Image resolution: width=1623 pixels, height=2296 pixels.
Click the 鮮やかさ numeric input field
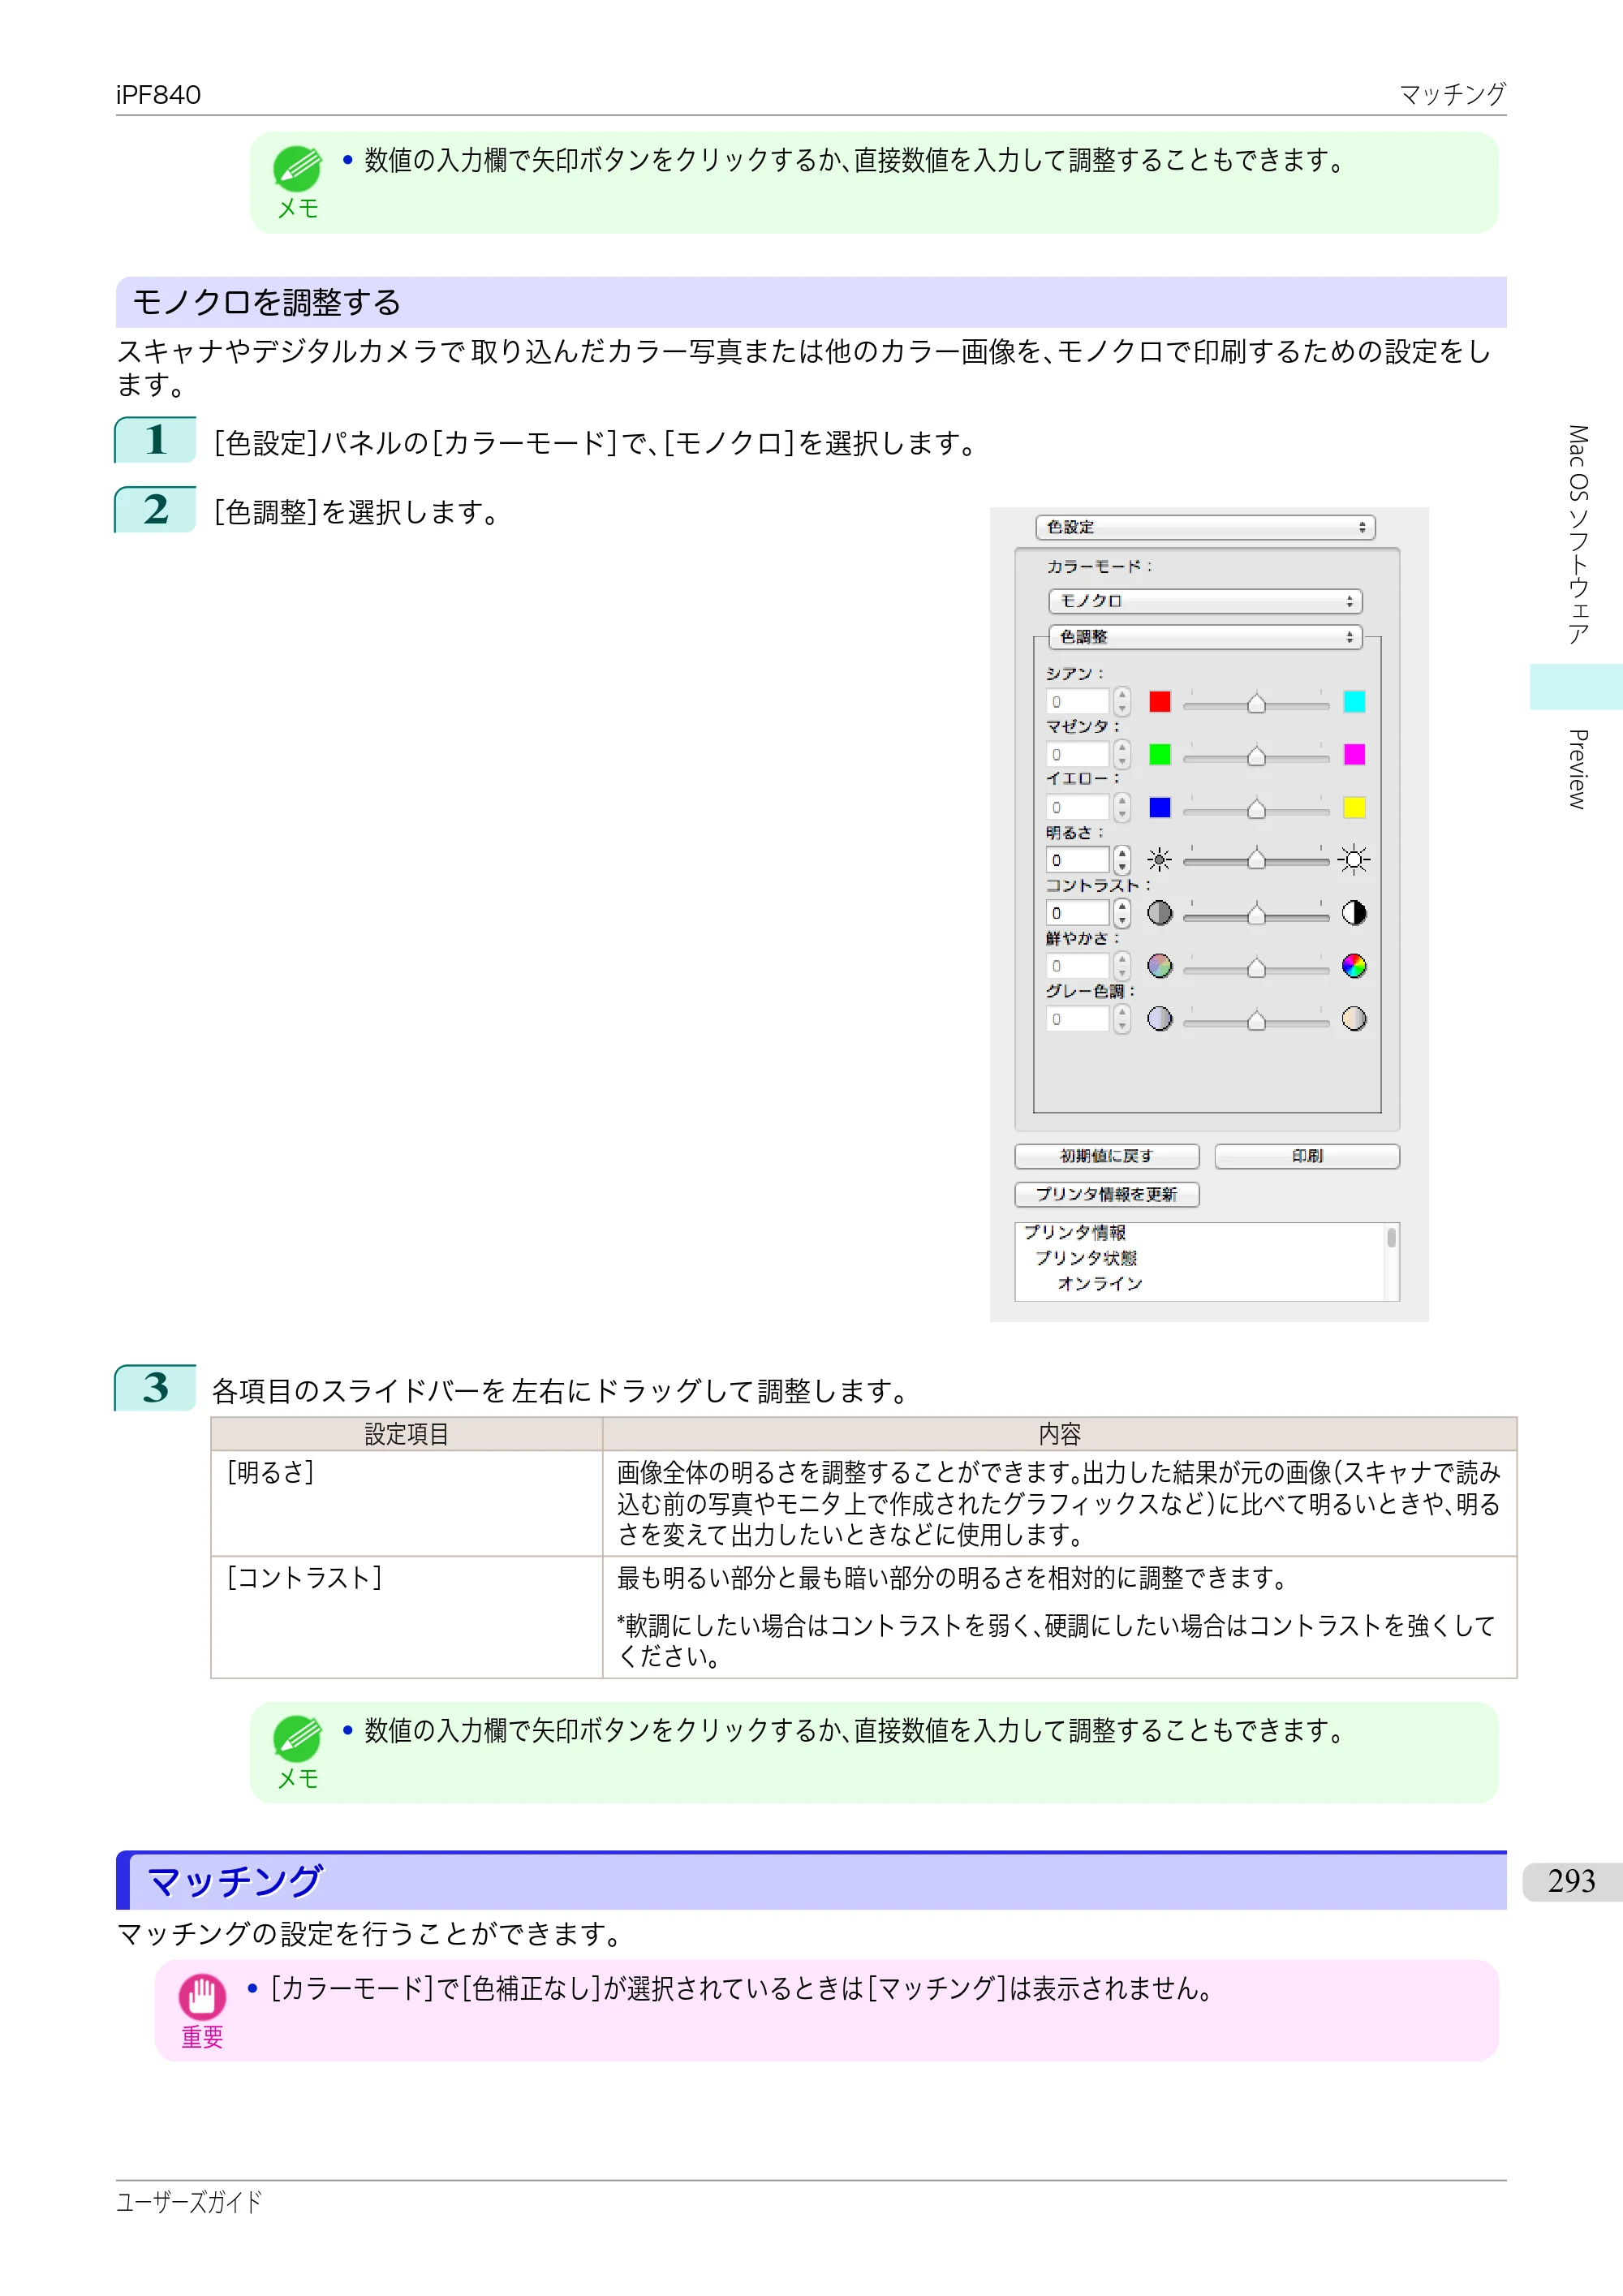click(1078, 966)
